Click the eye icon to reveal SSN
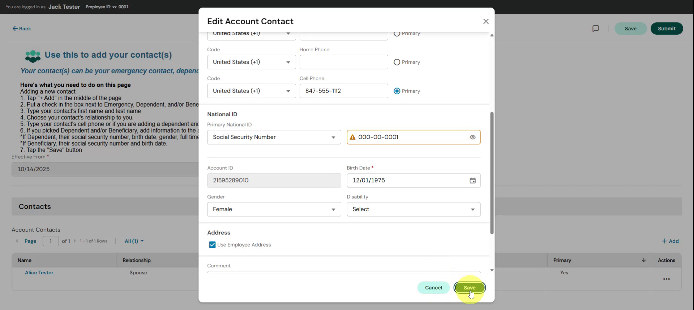 pyautogui.click(x=472, y=137)
